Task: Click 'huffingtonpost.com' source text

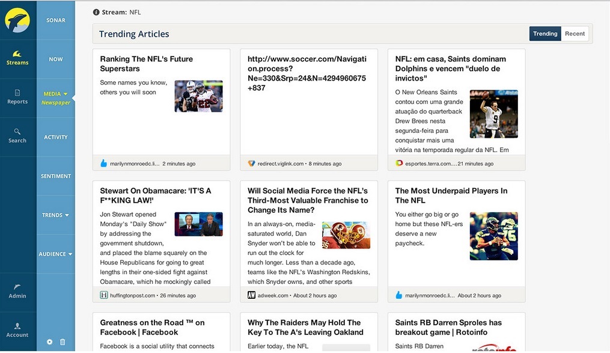Action: [132, 295]
